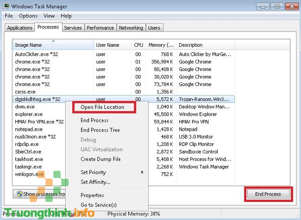Click the Sandboxie Control description cell
Image resolution: width=301 pixels, height=220 pixels.
[198, 151]
